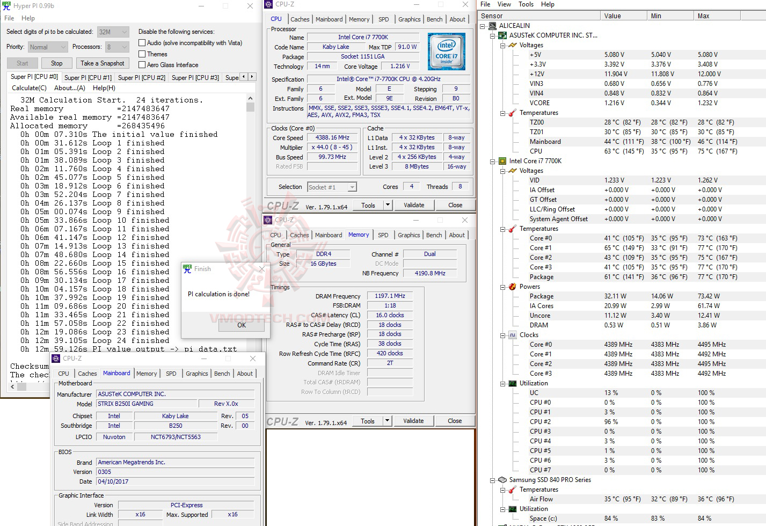
Task: Click the CPU-Z icon in the Mainboard window title bar
Action: [56, 359]
